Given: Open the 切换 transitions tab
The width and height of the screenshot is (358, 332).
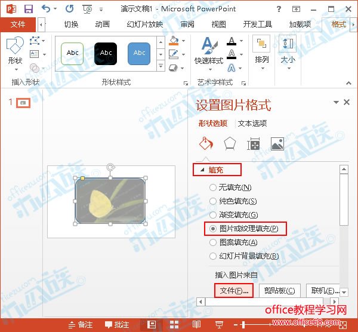Looking at the screenshot, I should [x=71, y=24].
